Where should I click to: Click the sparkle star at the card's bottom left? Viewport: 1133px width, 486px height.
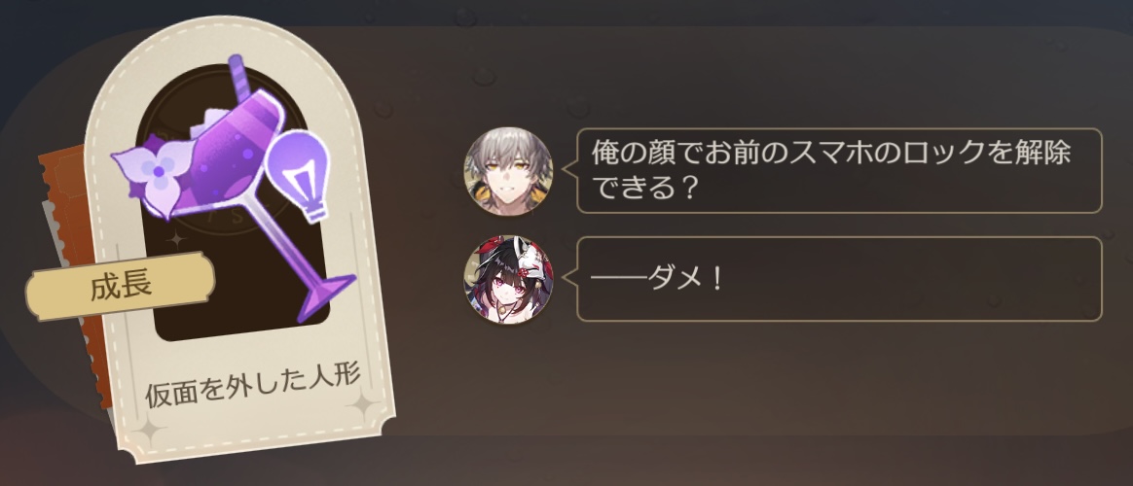click(150, 432)
